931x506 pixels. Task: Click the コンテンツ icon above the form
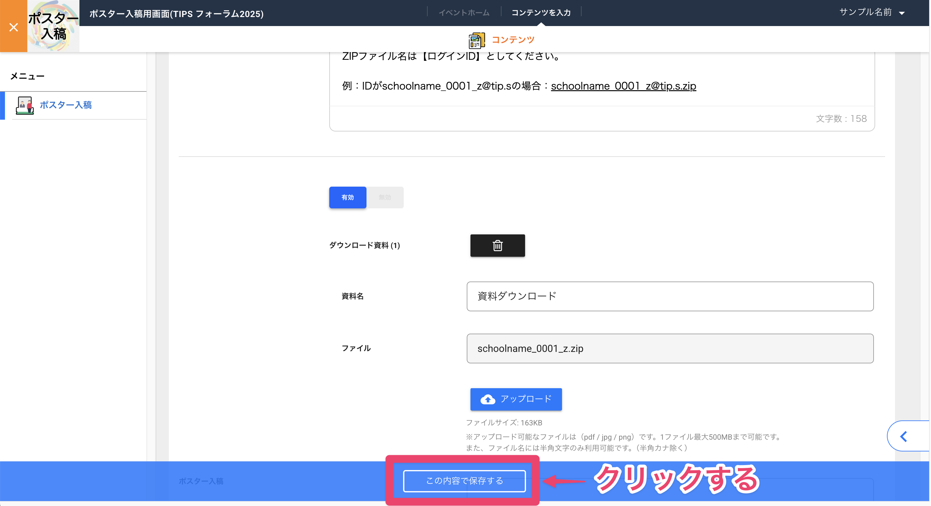(x=476, y=40)
